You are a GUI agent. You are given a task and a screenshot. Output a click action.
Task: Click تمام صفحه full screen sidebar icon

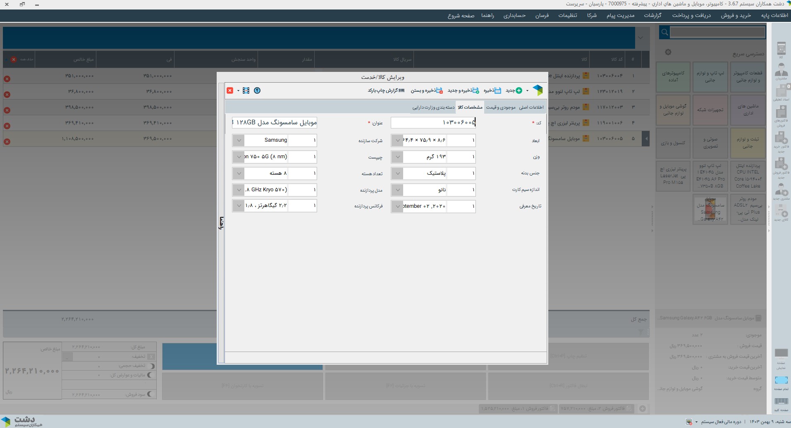pos(781,383)
